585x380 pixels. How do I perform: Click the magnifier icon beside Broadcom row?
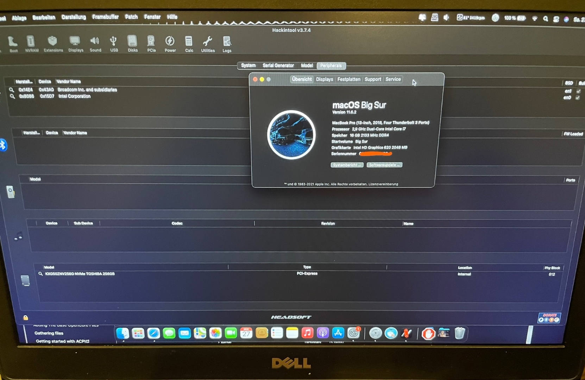[x=12, y=90]
